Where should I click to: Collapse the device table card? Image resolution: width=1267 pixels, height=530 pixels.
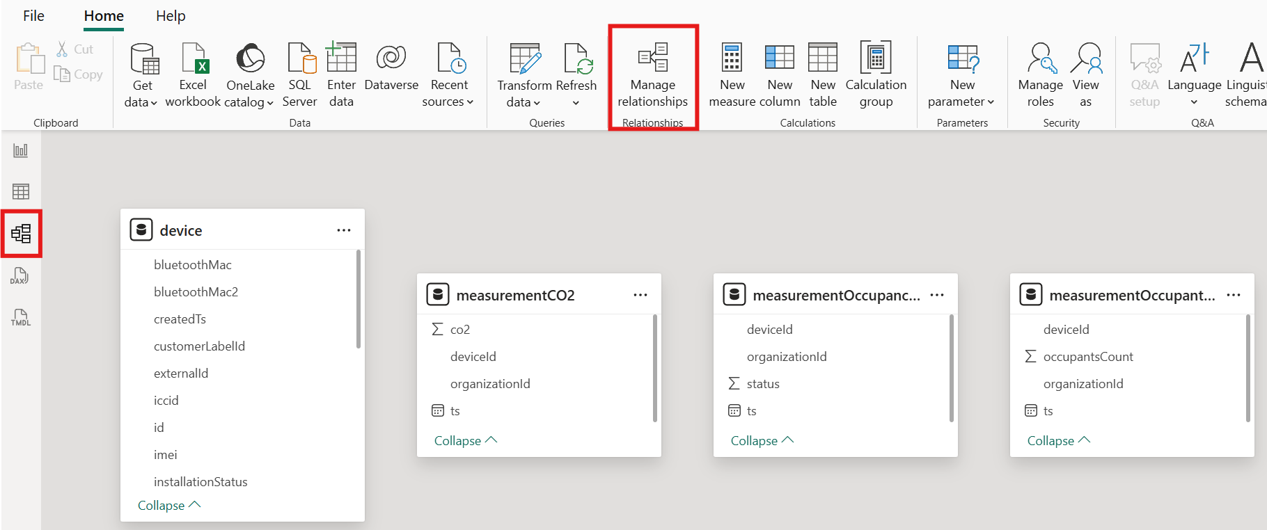168,506
